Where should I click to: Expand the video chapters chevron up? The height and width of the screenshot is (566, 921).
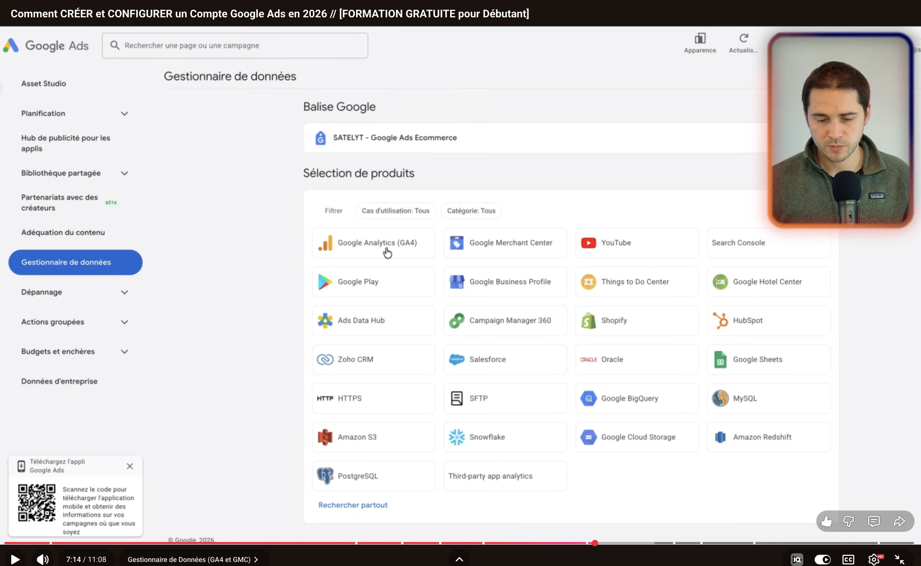[459, 559]
